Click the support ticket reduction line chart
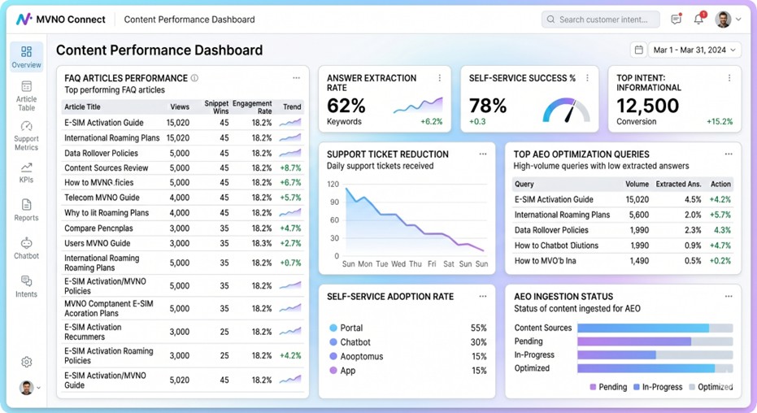Viewport: 757px width, 413px height. coord(414,220)
